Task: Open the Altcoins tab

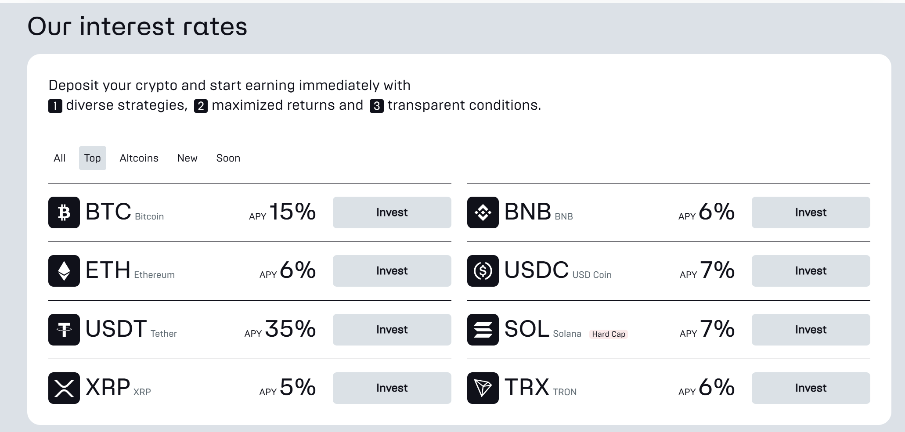Action: [x=139, y=158]
